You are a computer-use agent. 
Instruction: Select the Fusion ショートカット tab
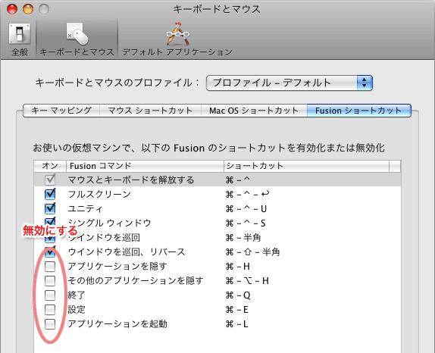coord(358,111)
